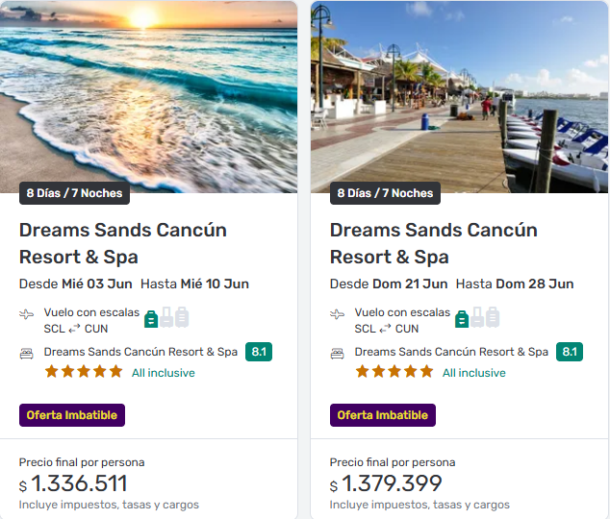Click the bed icon in the left card

pos(27,353)
